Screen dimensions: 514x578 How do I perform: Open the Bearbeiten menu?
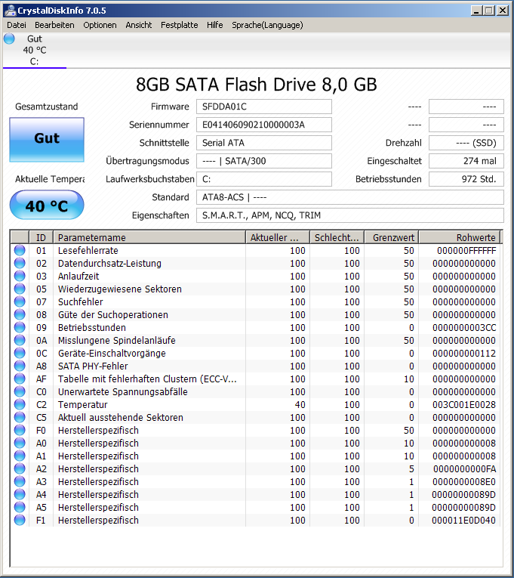tap(54, 25)
